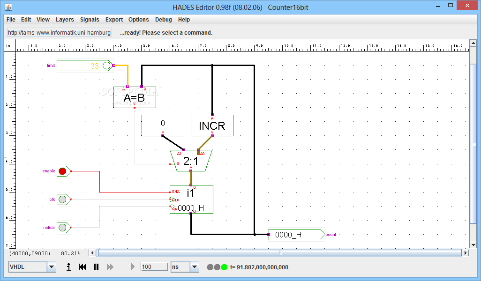This screenshot has height=281, width=481.
Task: Pause the running simulation
Action: click(96, 267)
